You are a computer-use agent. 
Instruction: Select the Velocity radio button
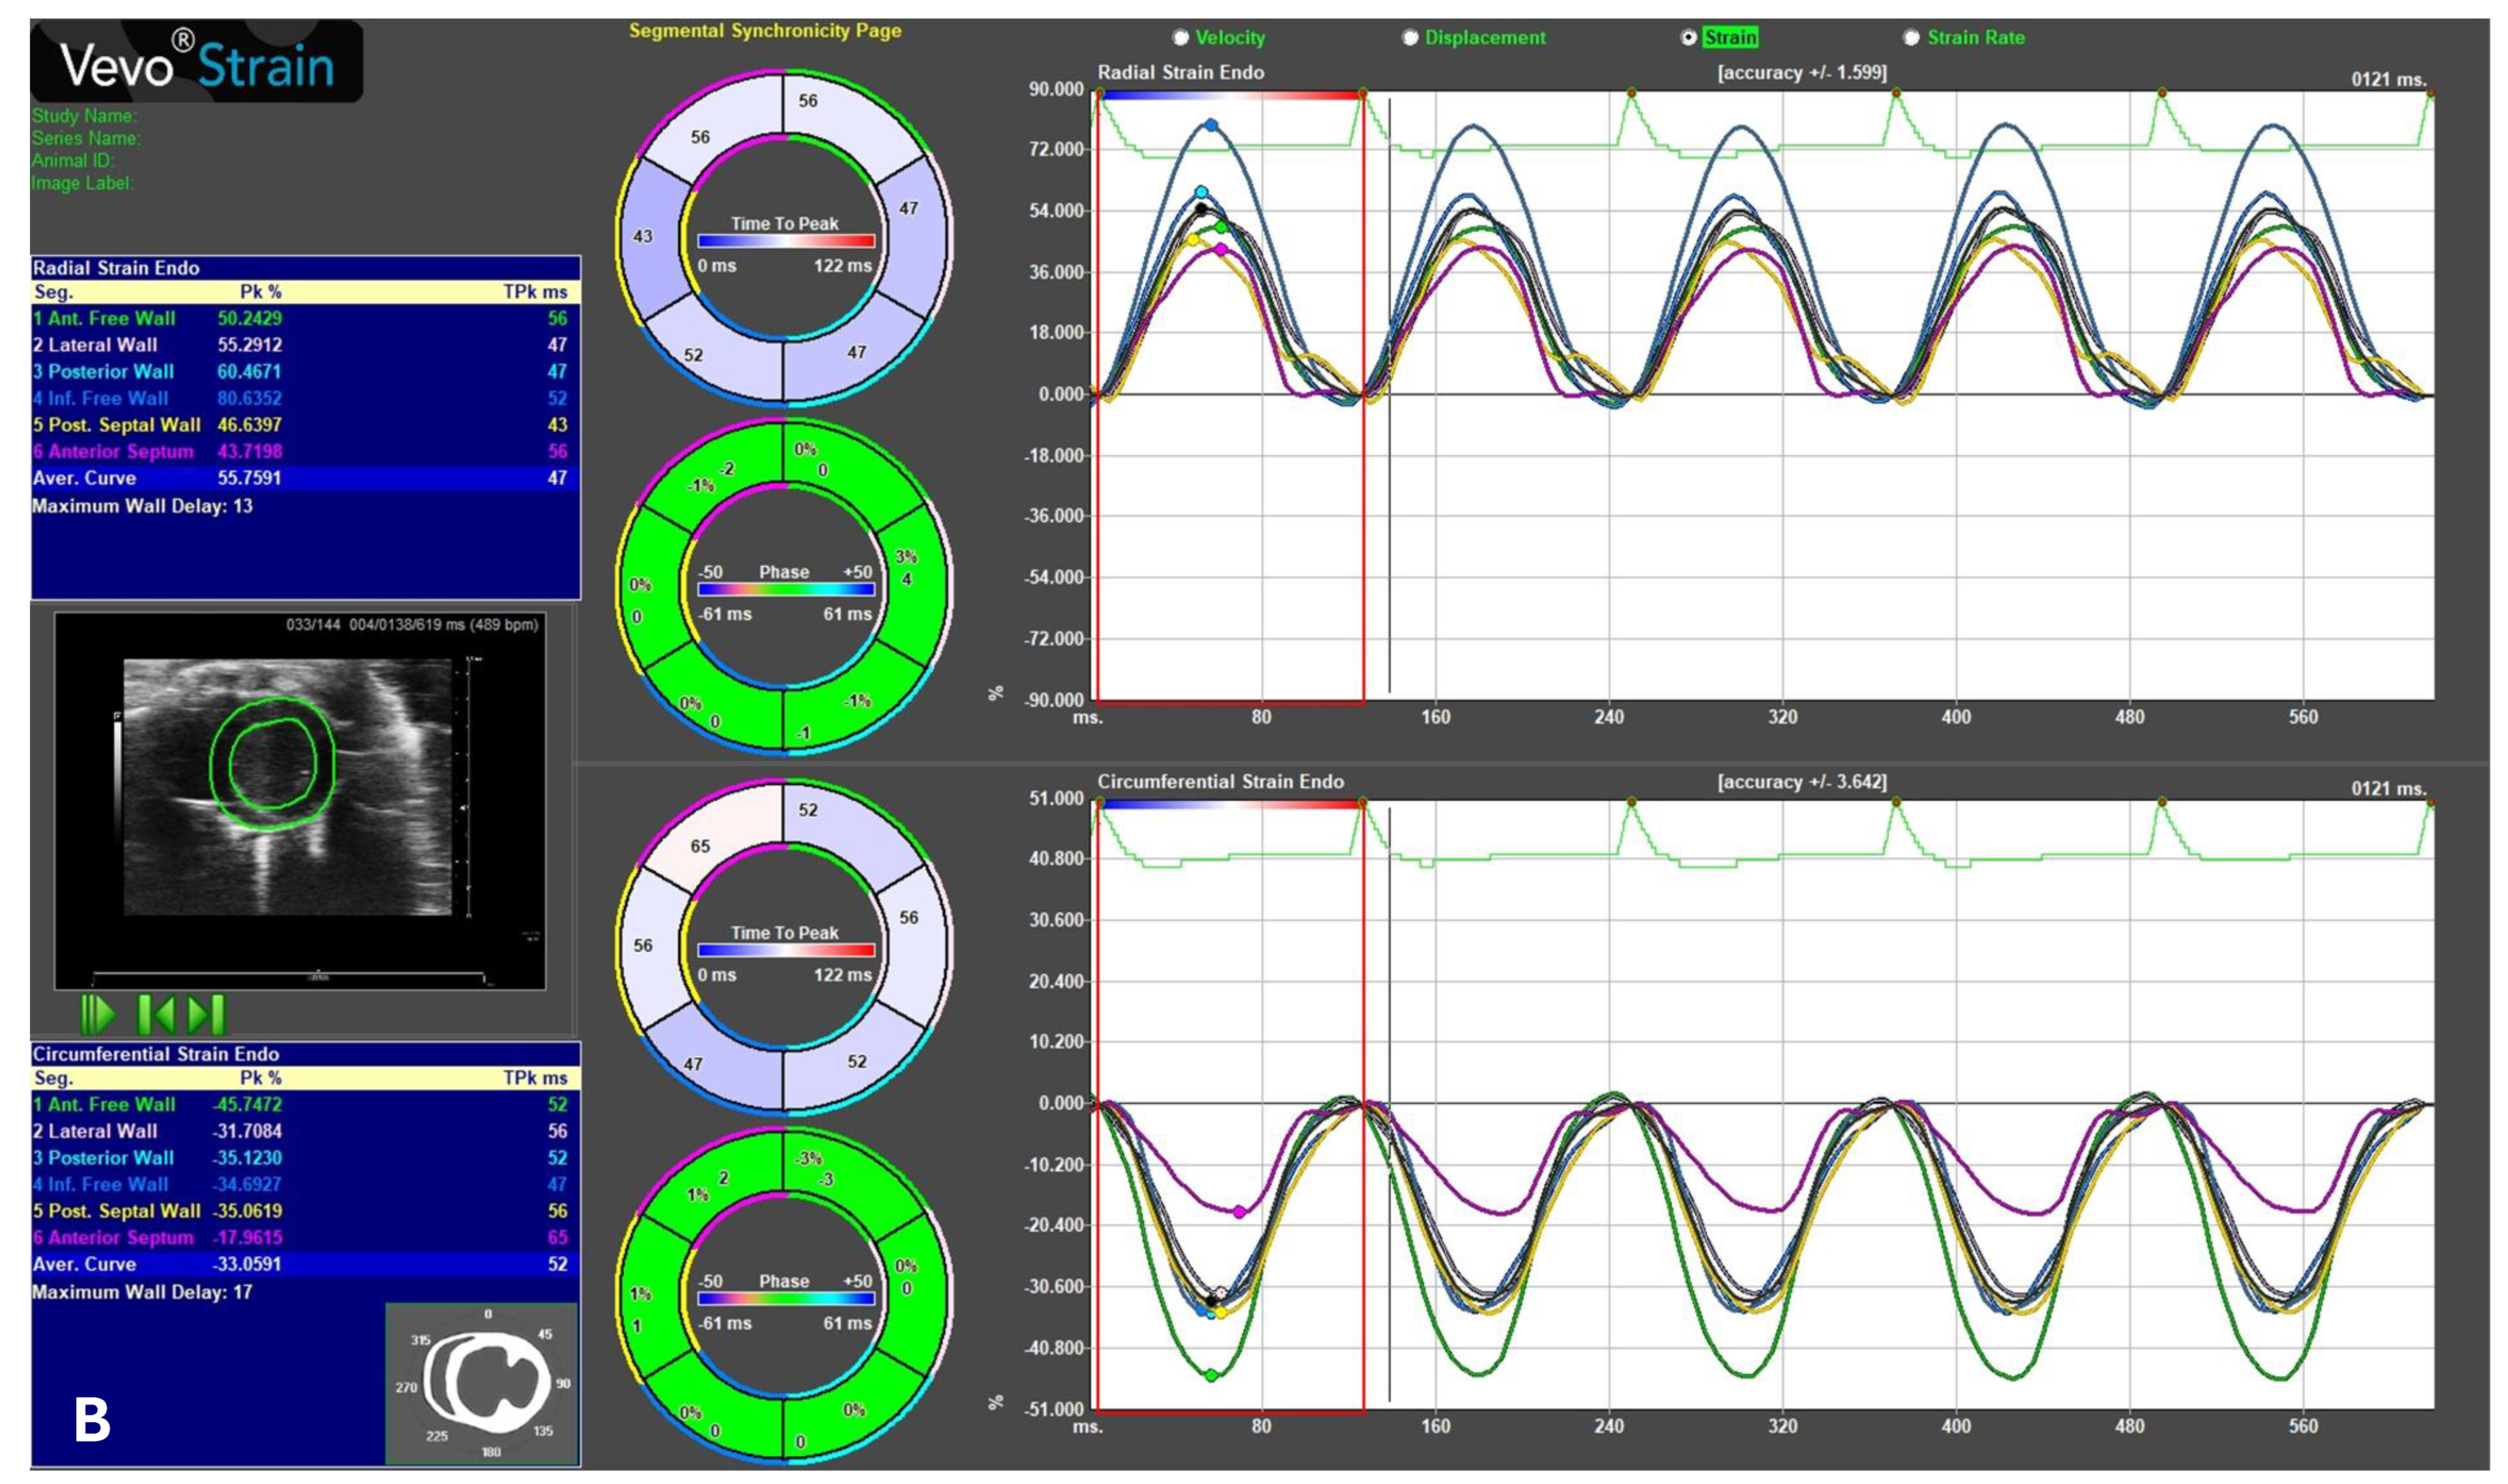[1181, 38]
